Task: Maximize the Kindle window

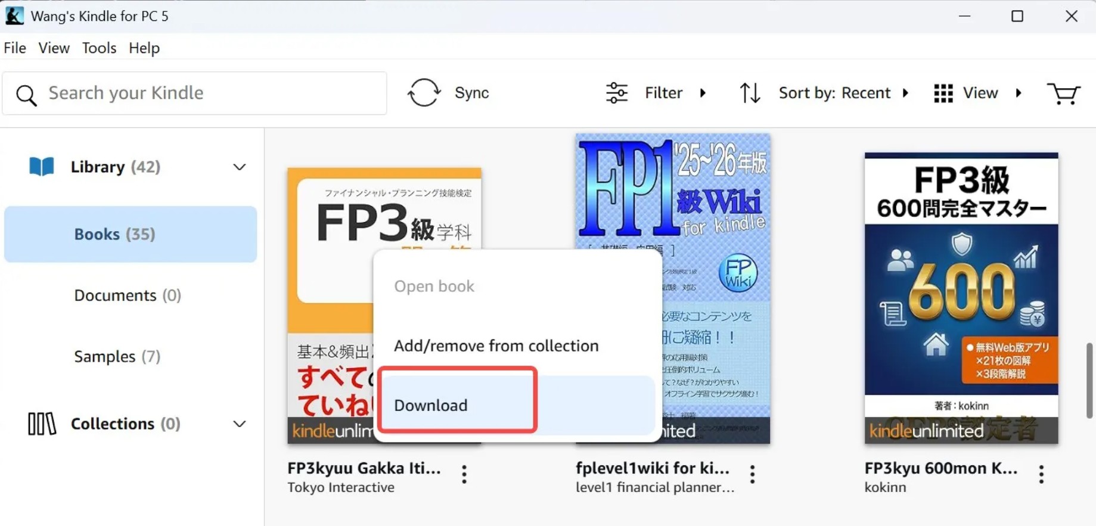Action: (x=1017, y=16)
